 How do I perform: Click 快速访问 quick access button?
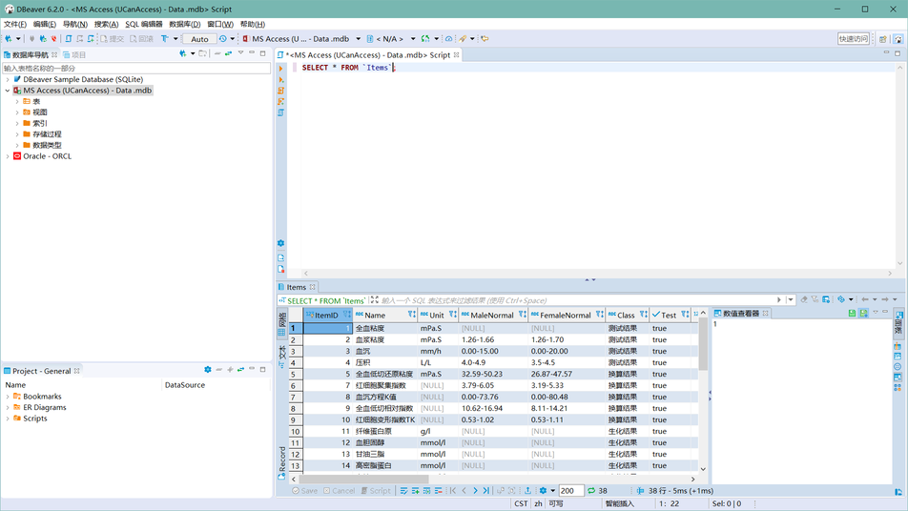click(x=854, y=39)
